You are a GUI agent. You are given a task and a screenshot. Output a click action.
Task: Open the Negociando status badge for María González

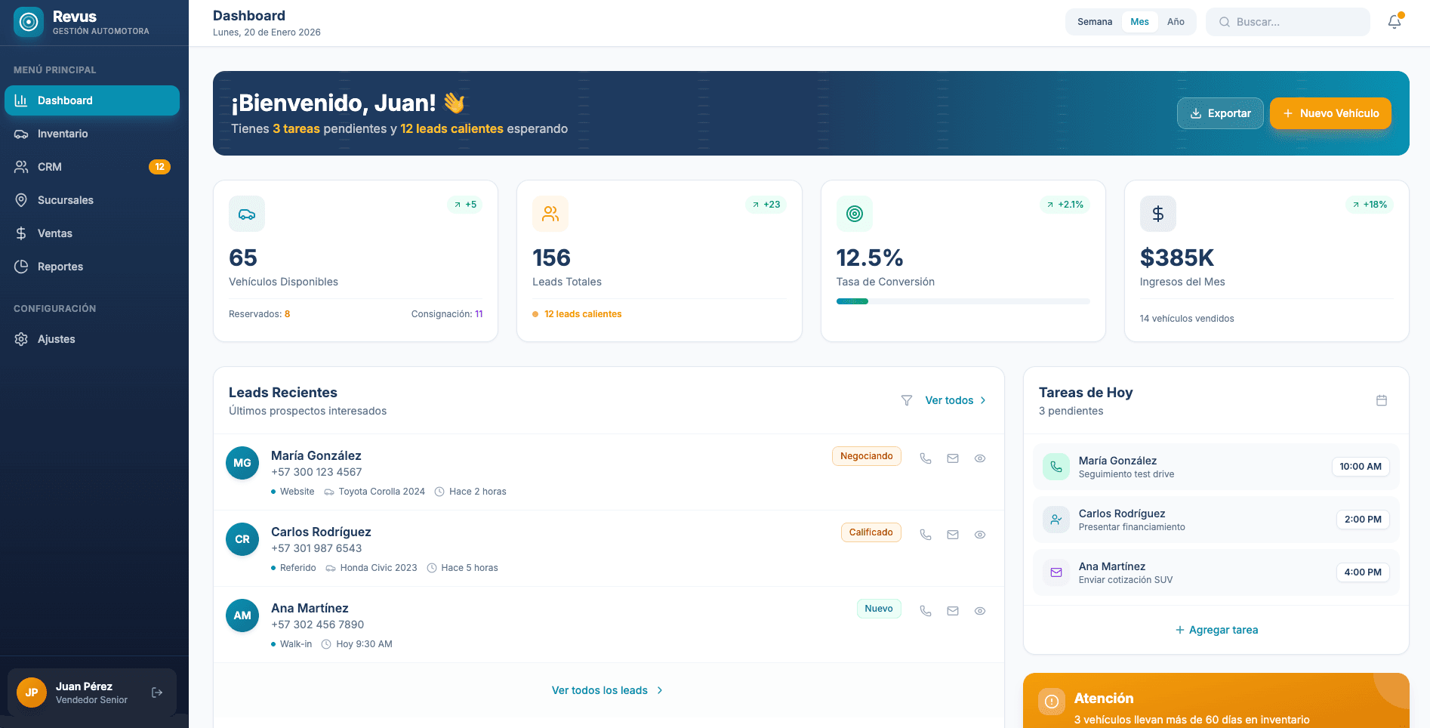pyautogui.click(x=866, y=456)
